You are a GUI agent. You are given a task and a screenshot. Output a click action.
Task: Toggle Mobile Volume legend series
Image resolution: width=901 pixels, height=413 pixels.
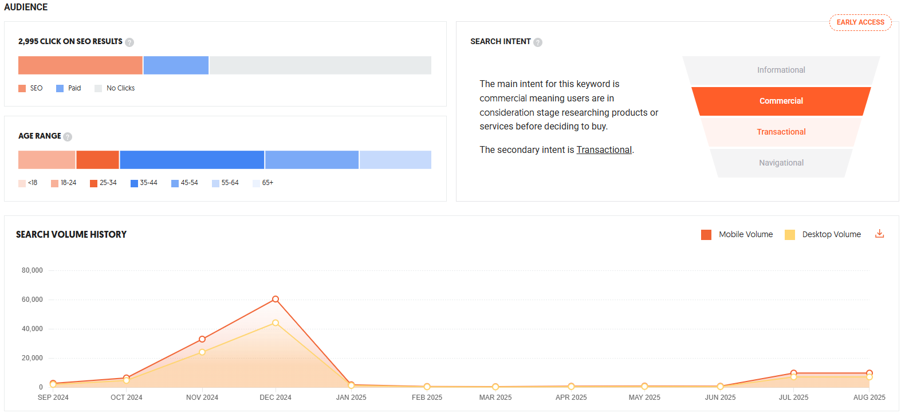pyautogui.click(x=737, y=234)
